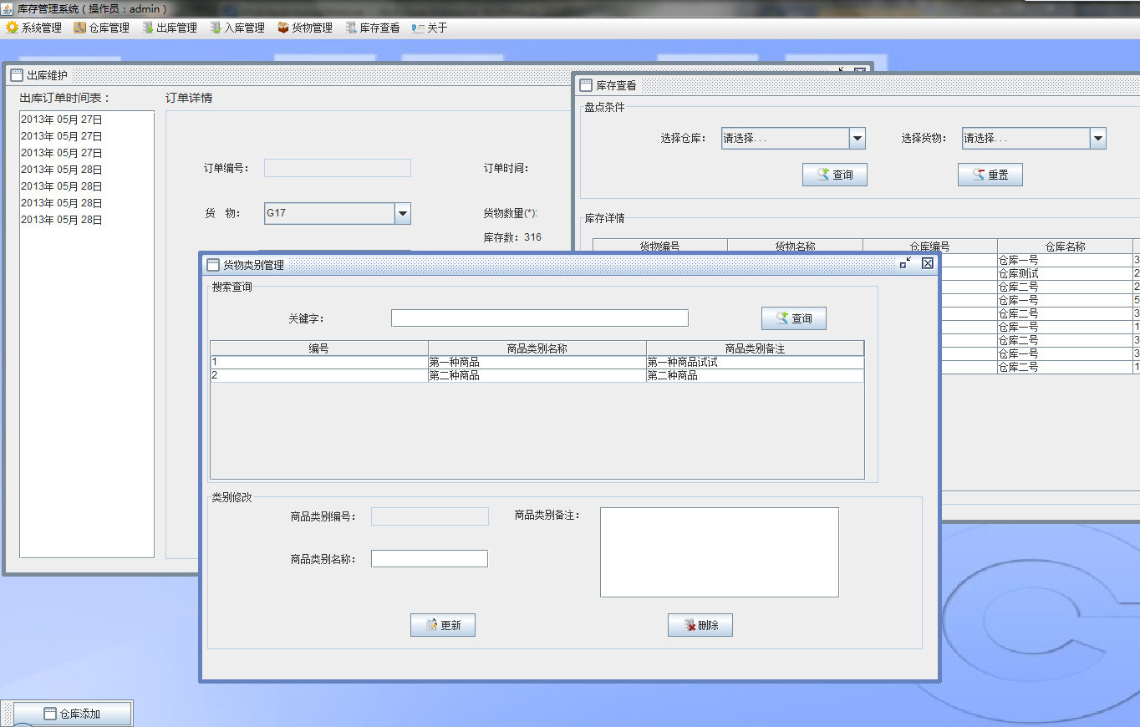Select the 仓库测试 cell in 库存详情

(x=1065, y=274)
